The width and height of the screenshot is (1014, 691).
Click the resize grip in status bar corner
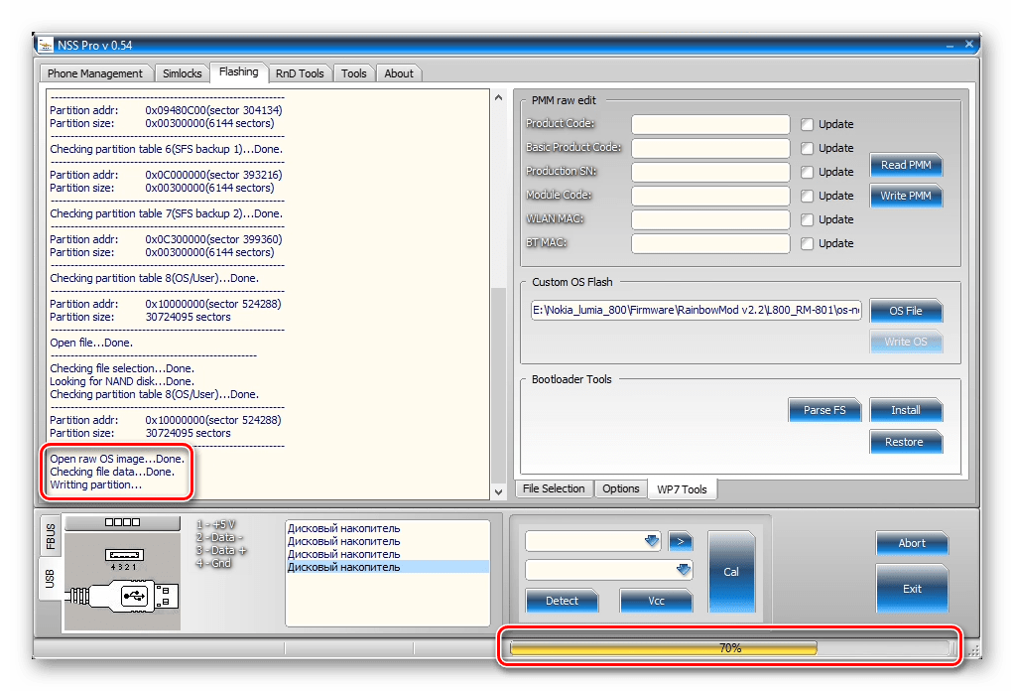973,649
